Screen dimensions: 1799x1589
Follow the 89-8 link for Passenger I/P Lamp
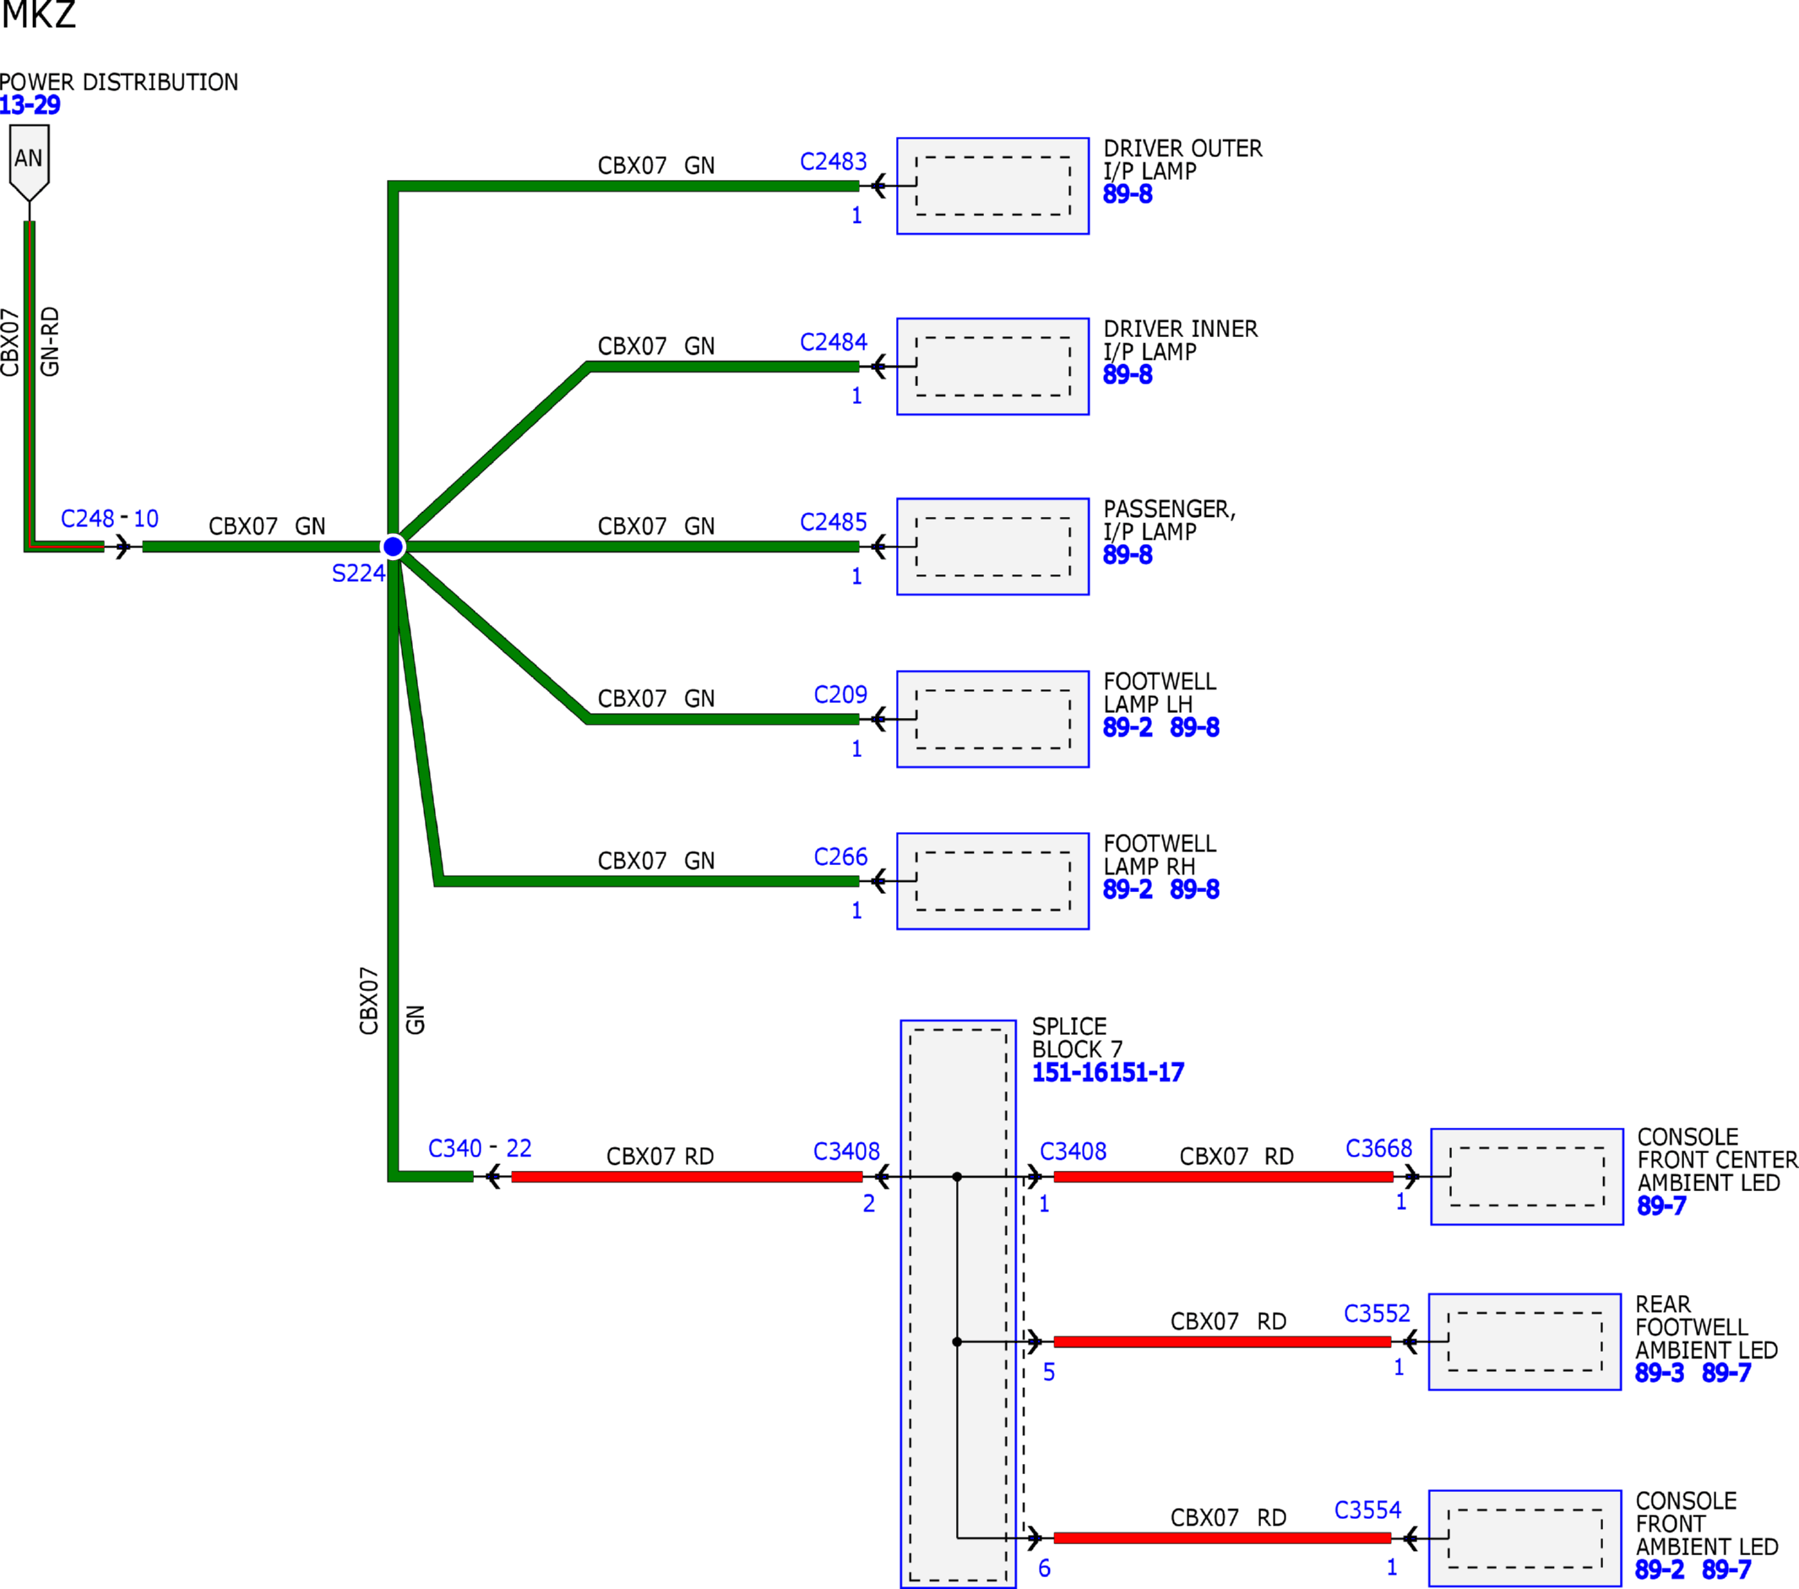1128,555
